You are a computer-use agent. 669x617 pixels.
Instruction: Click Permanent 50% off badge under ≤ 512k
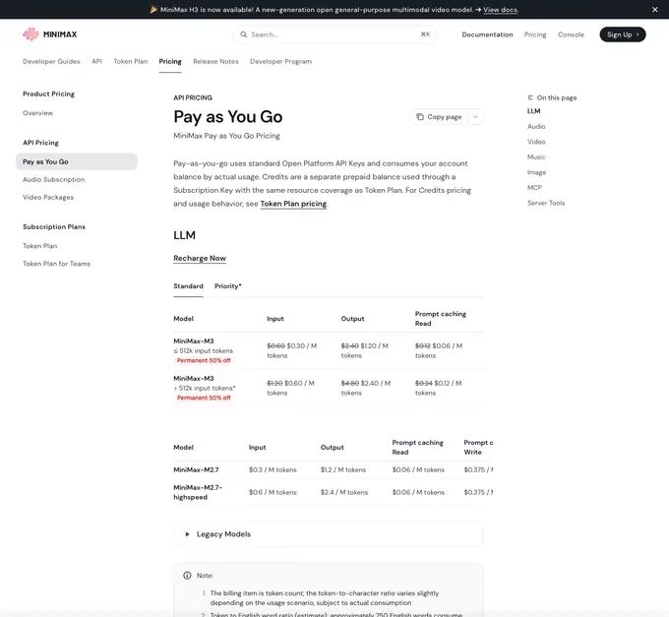click(204, 360)
